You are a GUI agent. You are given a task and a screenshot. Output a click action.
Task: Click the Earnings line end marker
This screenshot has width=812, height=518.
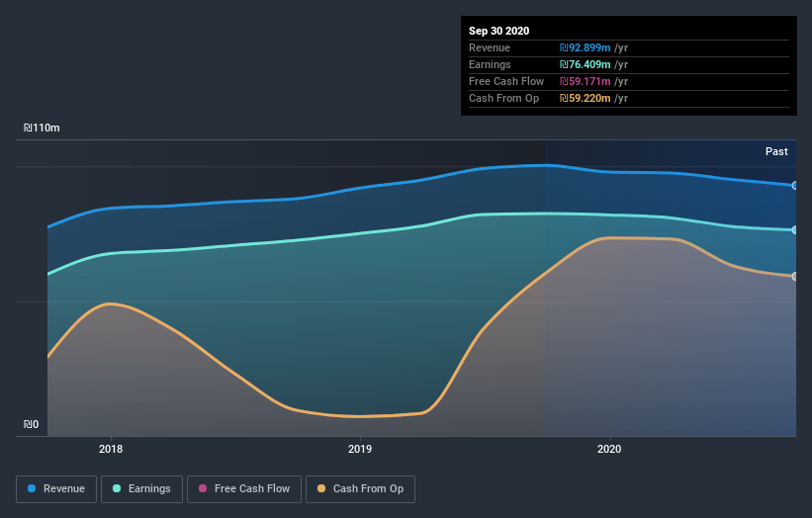tap(795, 229)
